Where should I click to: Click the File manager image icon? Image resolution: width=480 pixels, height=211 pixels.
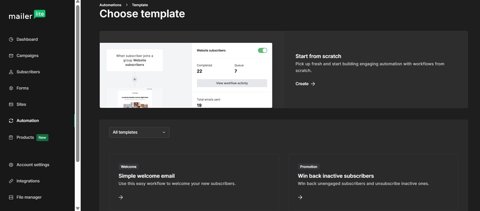tap(11, 197)
